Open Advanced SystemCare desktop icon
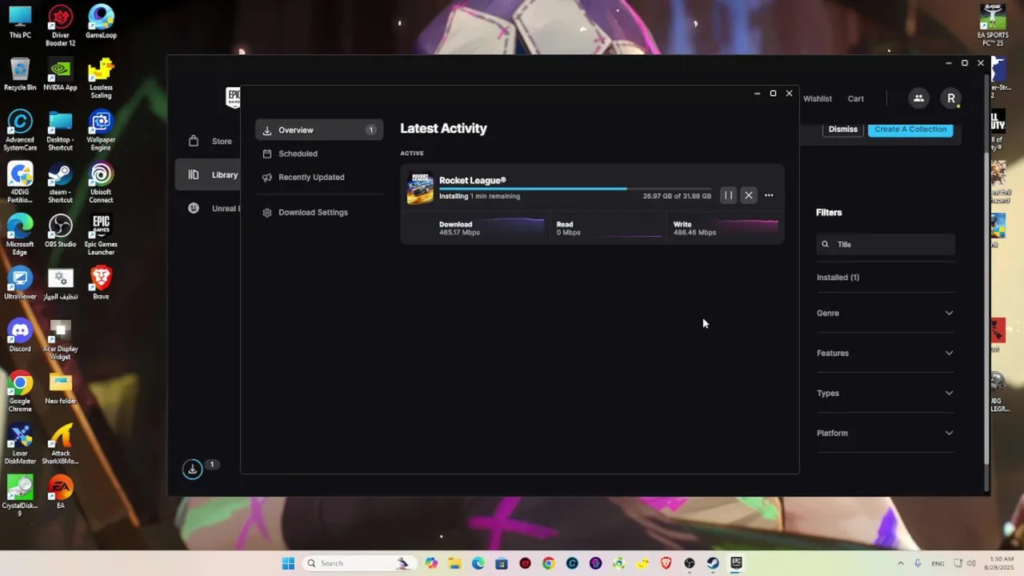Screen dimensions: 1024x576 (20, 130)
